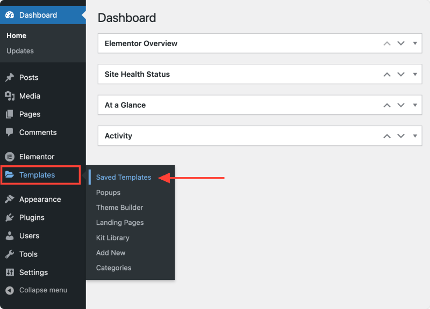
Task: Toggle the Elementor Overview panel triangle
Action: pyautogui.click(x=415, y=43)
